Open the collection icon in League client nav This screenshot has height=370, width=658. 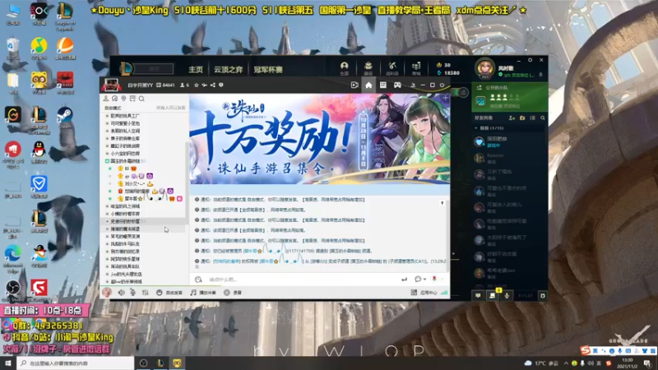point(368,68)
